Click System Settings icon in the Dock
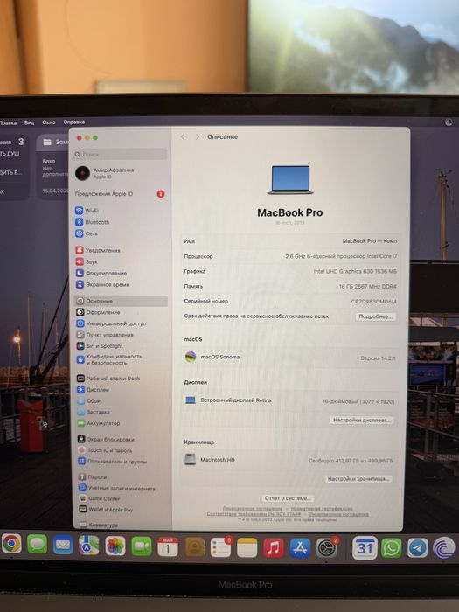The width and height of the screenshot is (459, 612). (x=326, y=549)
